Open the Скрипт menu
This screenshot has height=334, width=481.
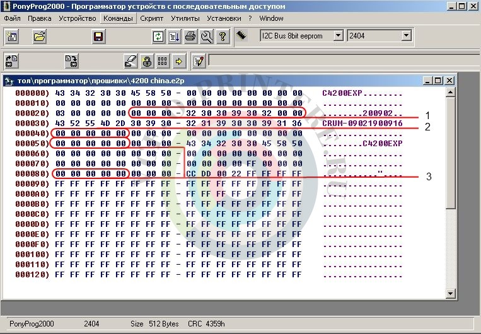[152, 18]
